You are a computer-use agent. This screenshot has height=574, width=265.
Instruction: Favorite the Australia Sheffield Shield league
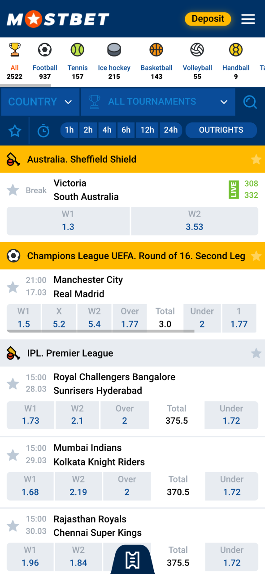256,159
